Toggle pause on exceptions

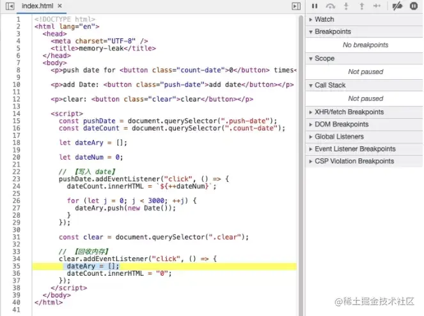pyautogui.click(x=414, y=6)
